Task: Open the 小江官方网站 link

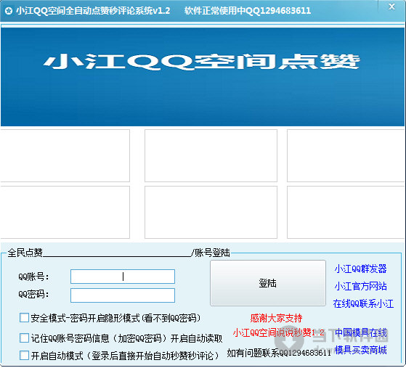Action: click(360, 286)
